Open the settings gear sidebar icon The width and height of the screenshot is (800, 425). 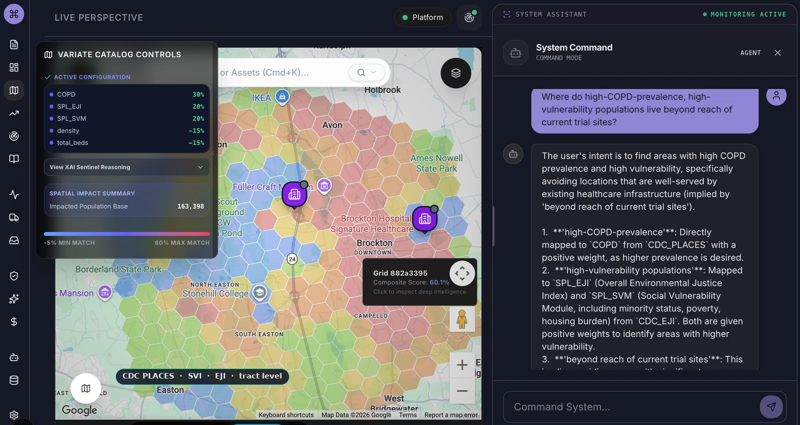[14, 415]
